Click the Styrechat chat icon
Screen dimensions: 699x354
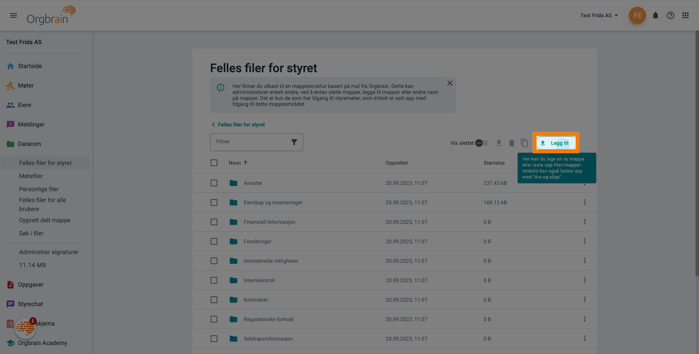pyautogui.click(x=10, y=304)
